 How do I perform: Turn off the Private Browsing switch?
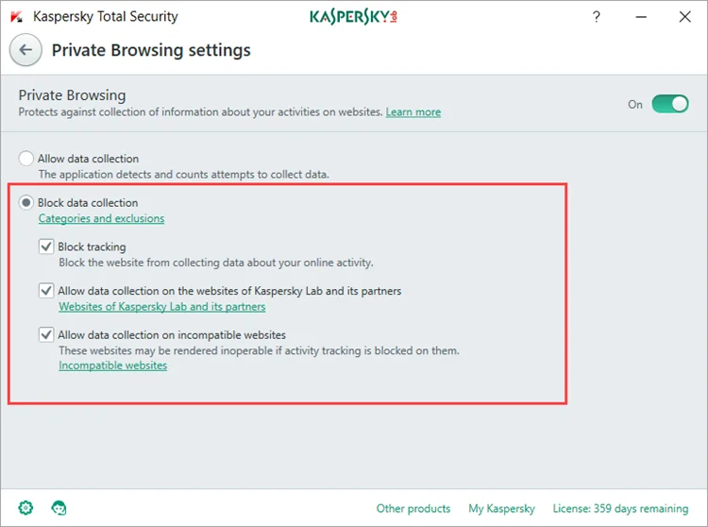coord(670,104)
